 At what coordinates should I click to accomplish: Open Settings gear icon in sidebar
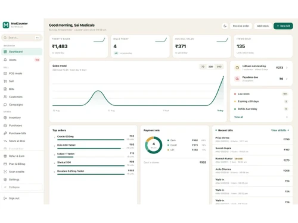tap(5, 180)
